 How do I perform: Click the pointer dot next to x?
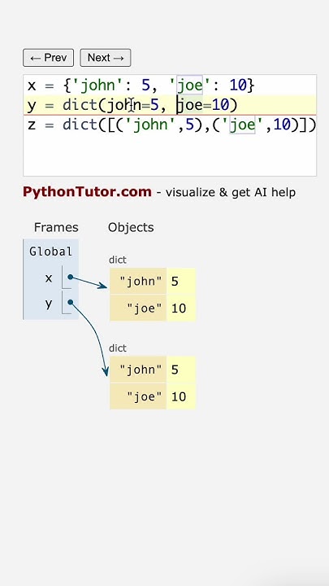click(70, 278)
